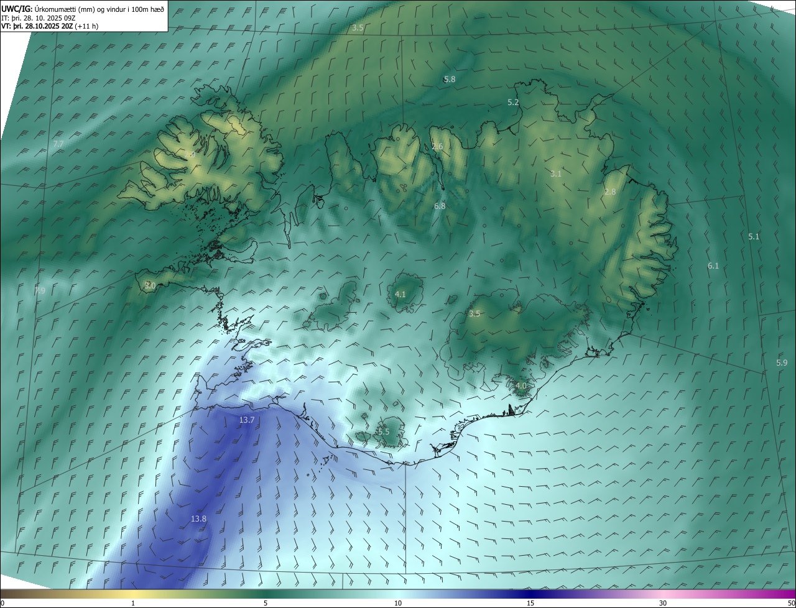The height and width of the screenshot is (608, 796).
Task: Click the 5.9 value label in the southeast sea
Action: pos(782,363)
